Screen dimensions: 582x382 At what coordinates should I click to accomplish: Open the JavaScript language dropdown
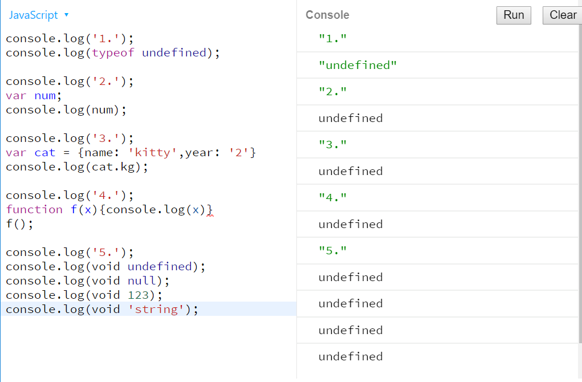(34, 15)
